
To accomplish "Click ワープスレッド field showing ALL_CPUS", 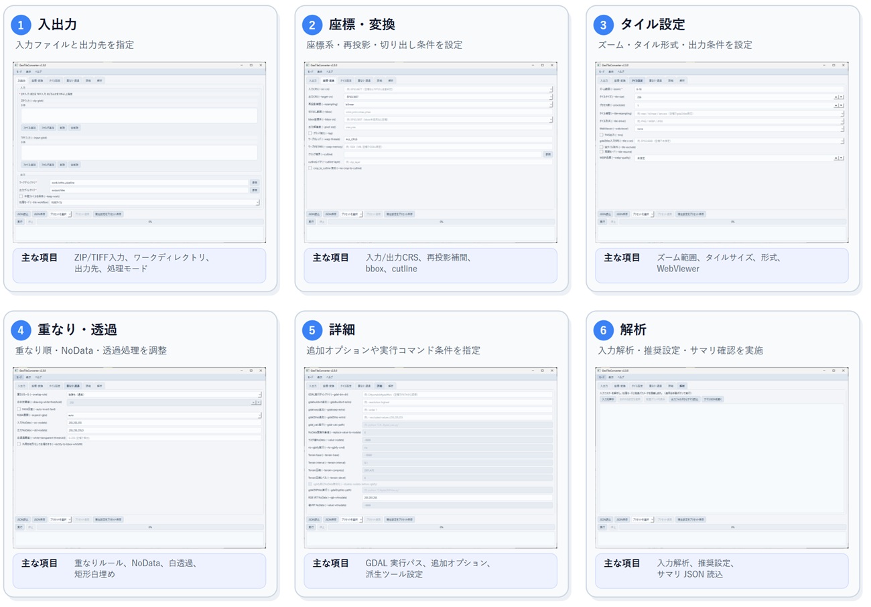I will [448, 139].
